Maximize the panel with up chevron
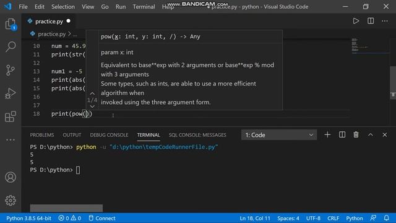 (371, 135)
